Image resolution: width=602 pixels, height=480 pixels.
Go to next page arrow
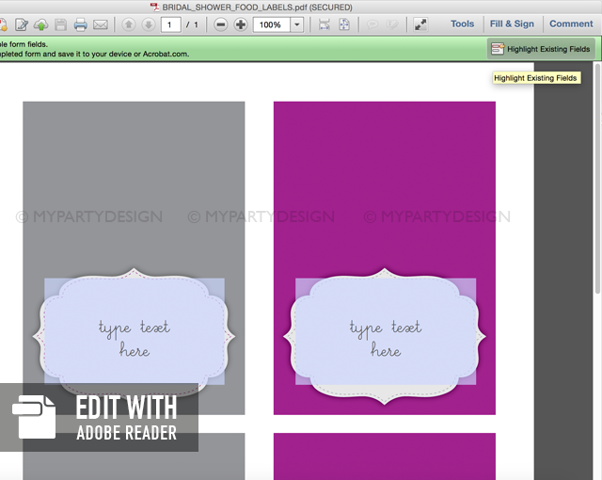(x=148, y=24)
